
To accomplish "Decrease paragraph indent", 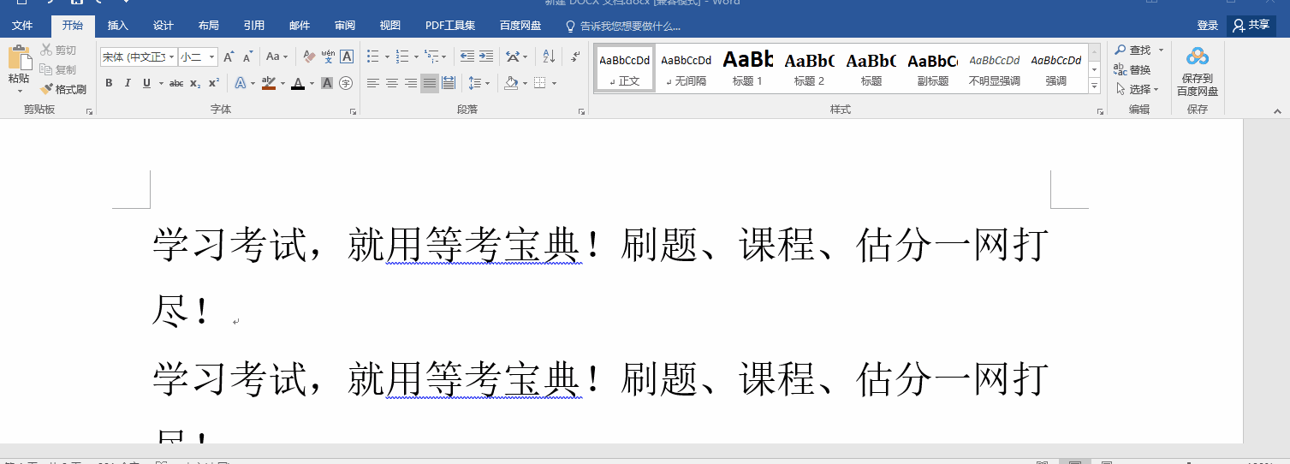I will pyautogui.click(x=467, y=57).
